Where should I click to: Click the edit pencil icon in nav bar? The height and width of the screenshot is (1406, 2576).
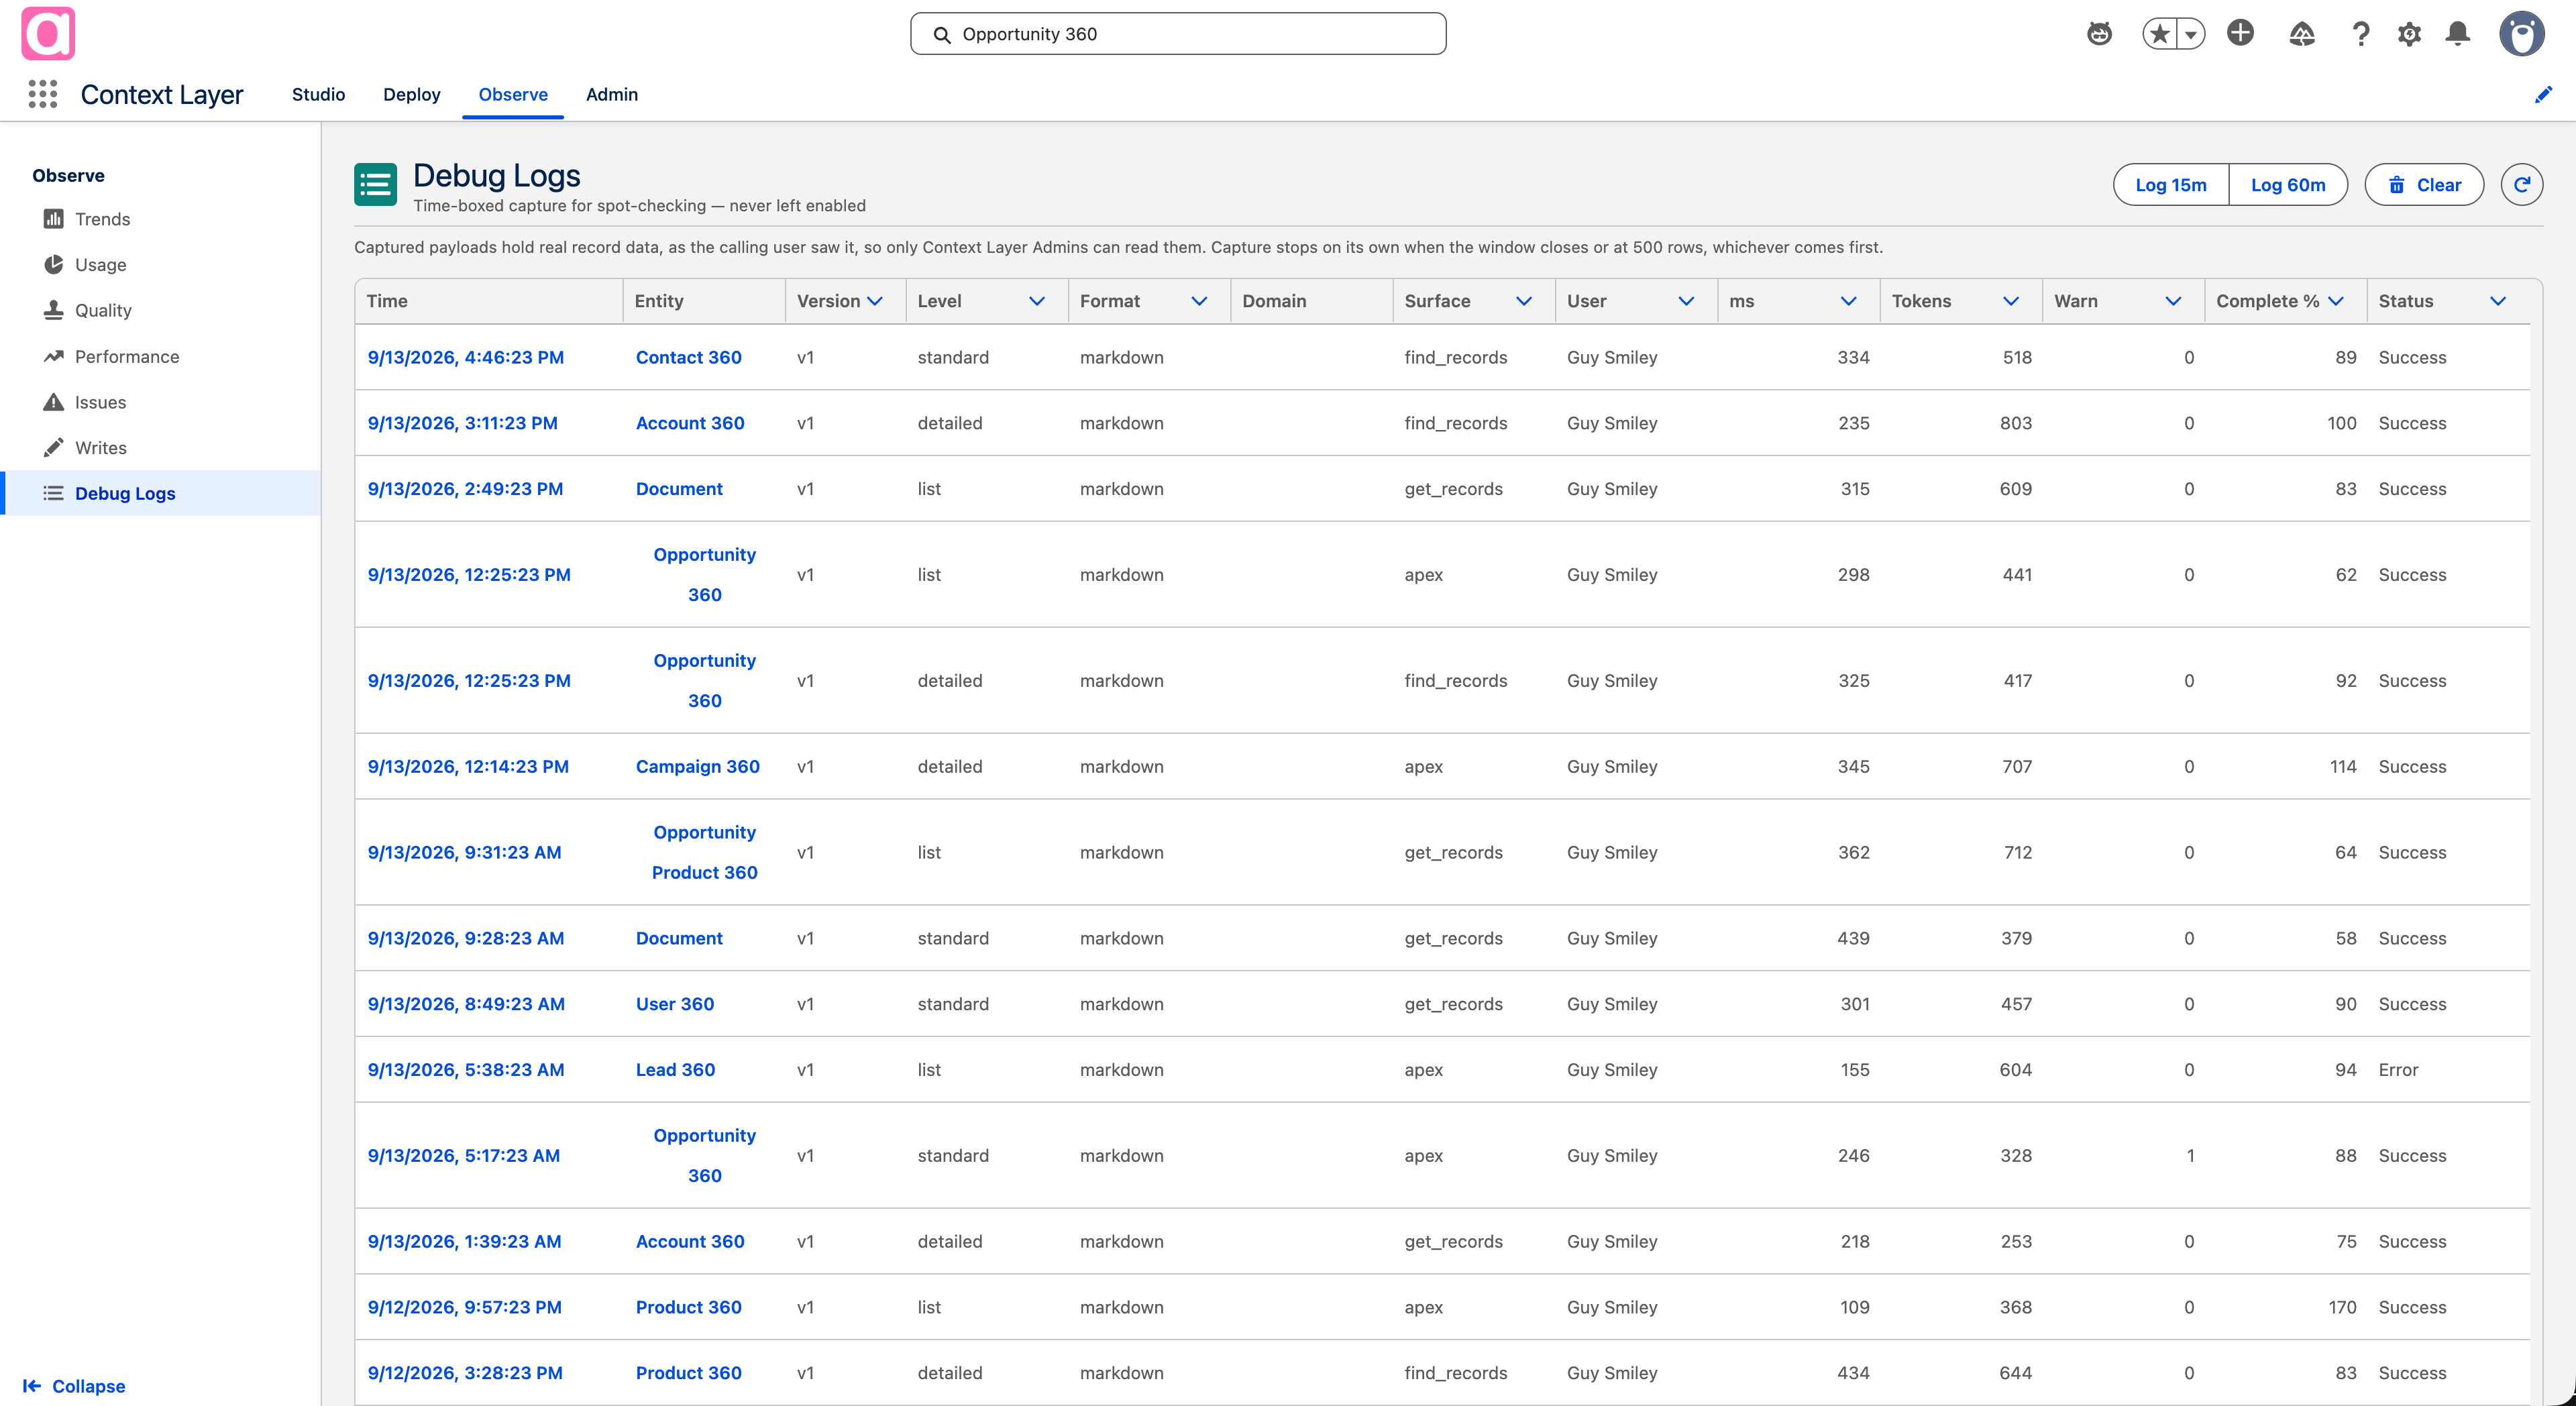(x=2543, y=94)
